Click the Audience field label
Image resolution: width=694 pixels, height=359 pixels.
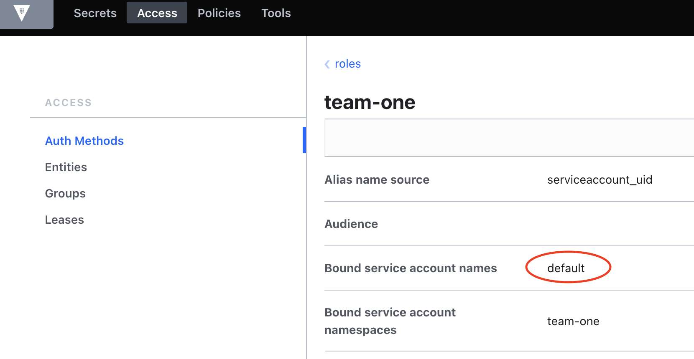point(351,224)
